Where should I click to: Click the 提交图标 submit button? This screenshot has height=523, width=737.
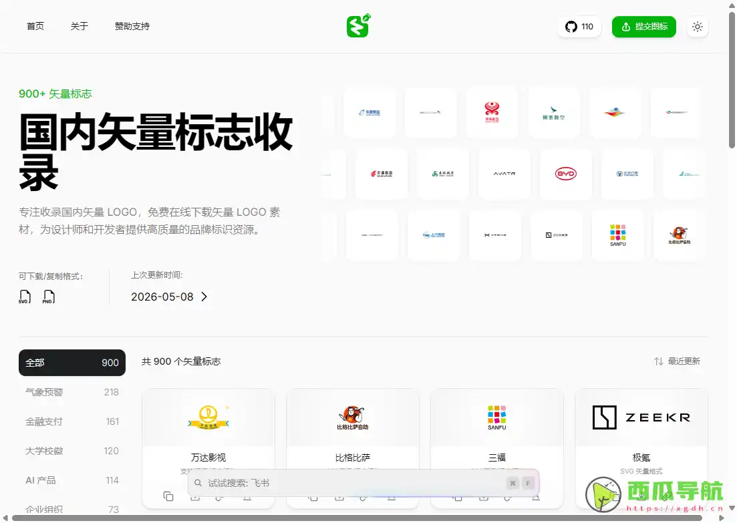(x=644, y=27)
